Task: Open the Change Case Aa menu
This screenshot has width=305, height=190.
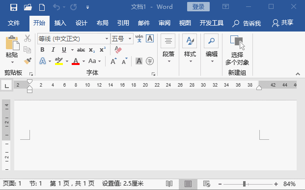Action: pos(94,61)
